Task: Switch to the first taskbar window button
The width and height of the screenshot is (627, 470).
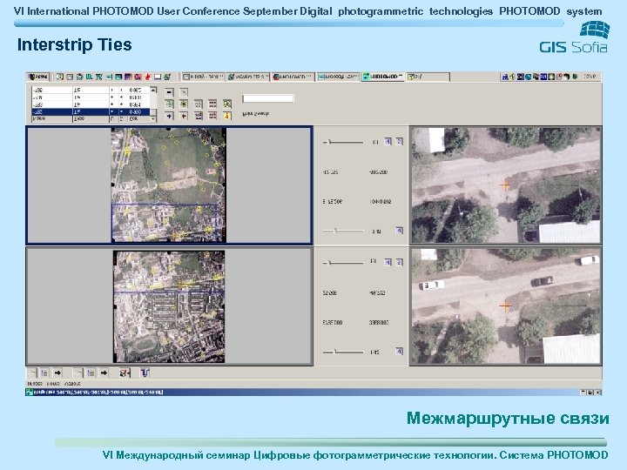Action: pos(203,77)
